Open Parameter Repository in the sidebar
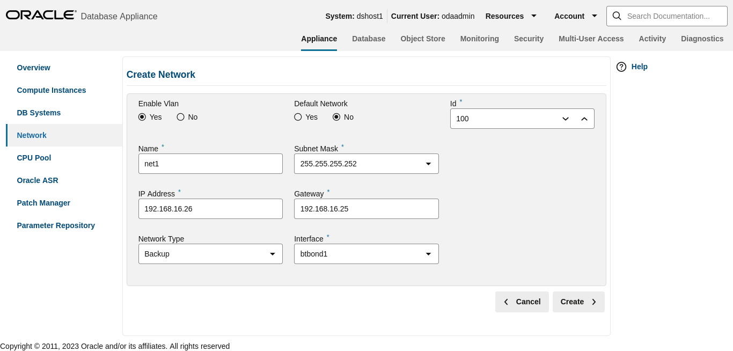This screenshot has height=351, width=733. click(x=56, y=225)
